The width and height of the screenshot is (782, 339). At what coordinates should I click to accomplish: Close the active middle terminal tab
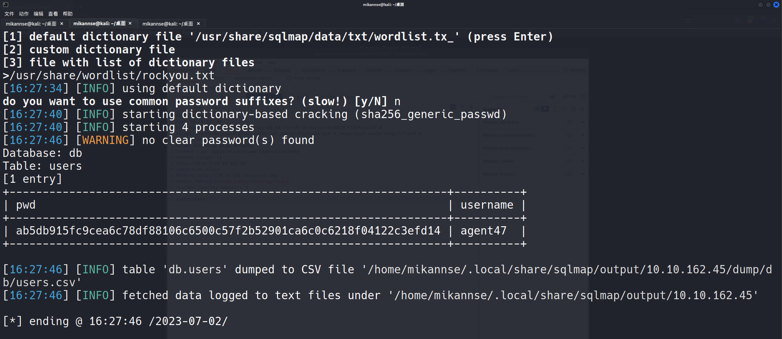pos(130,23)
